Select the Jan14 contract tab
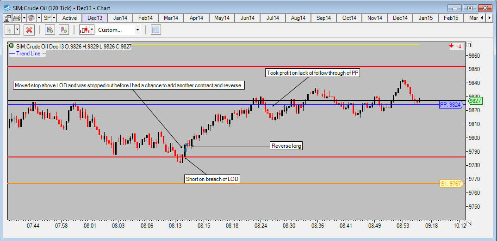The height and width of the screenshot is (241, 497). (x=120, y=18)
